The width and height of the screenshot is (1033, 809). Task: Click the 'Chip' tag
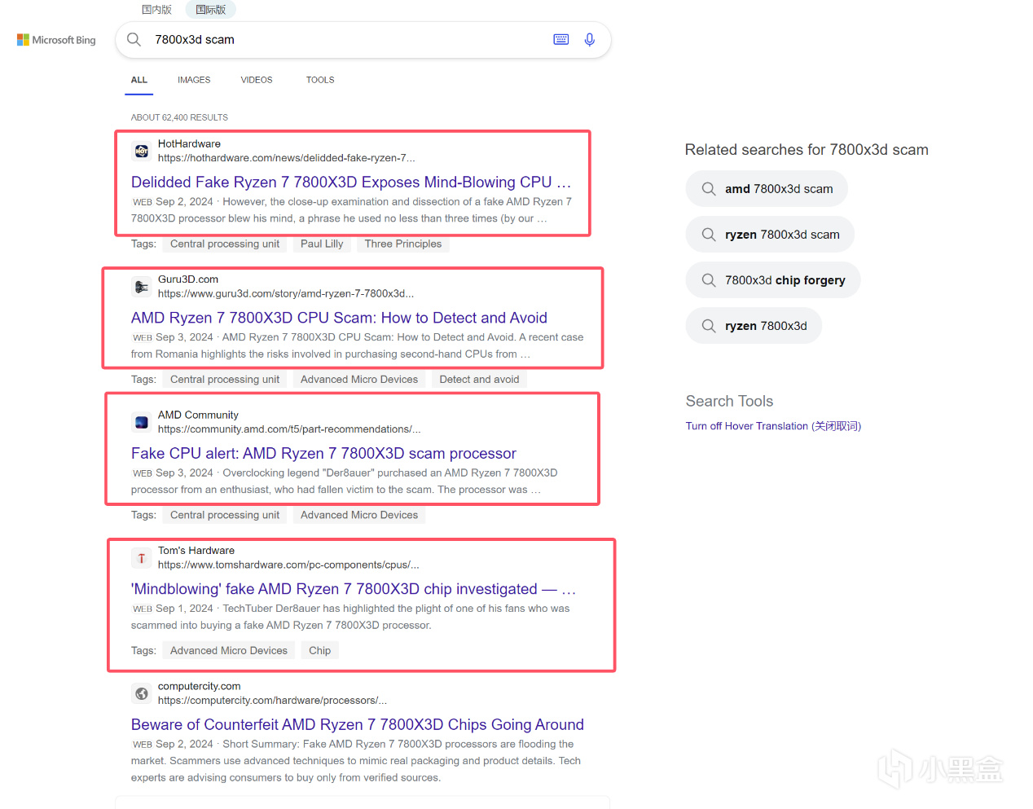coord(319,651)
